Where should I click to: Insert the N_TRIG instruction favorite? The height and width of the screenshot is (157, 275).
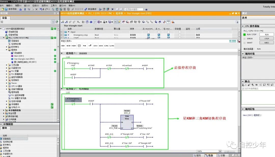pyautogui.click(x=112, y=46)
